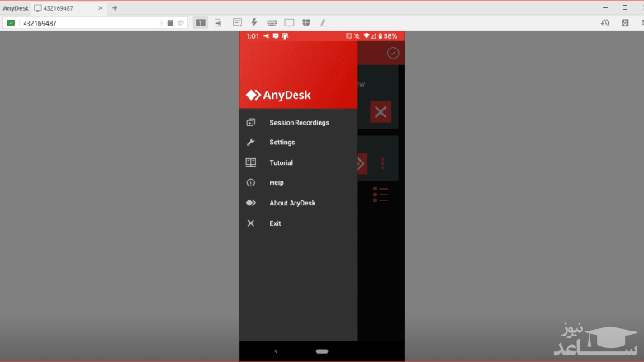
Task: Open Settings from the side menu
Action: point(282,143)
